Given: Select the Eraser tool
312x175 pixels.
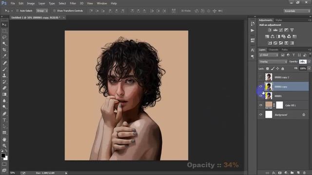Looking at the screenshot, I should tap(4, 88).
